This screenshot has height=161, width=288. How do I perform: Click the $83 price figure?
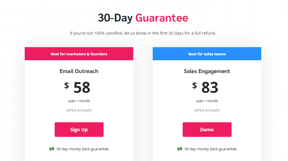205,87
